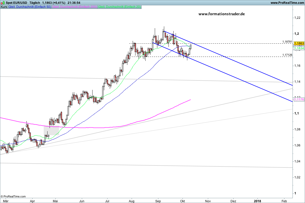Select the Einfach 200 moving average label
Viewport: 305px width, 203px height.
pyautogui.click(x=74, y=7)
